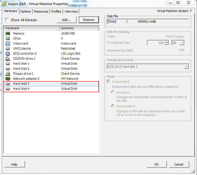Viewport: 197px width, 175px height.
Task: Click the vSphere window title icon
Action: [x=4, y=4]
